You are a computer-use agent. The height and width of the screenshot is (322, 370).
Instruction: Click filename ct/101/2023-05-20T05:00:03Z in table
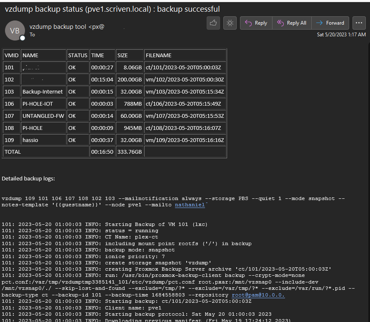(x=185, y=67)
